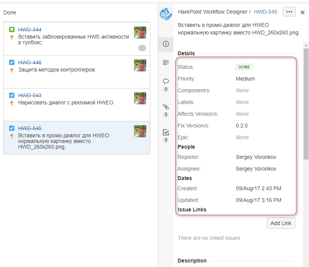Click the priority arrow on HWD-545 card

(x=12, y=136)
